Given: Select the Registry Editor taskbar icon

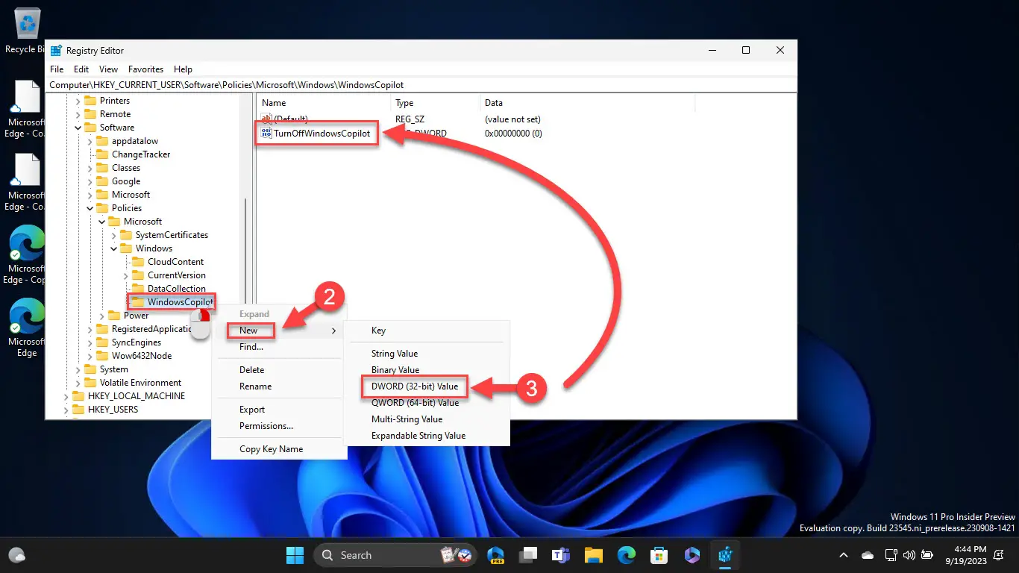Looking at the screenshot, I should 724,555.
